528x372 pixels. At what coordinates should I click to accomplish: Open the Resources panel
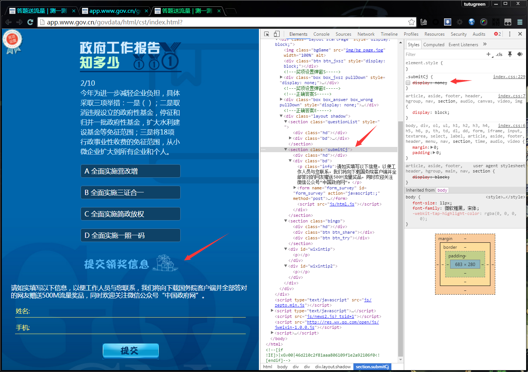coord(434,34)
